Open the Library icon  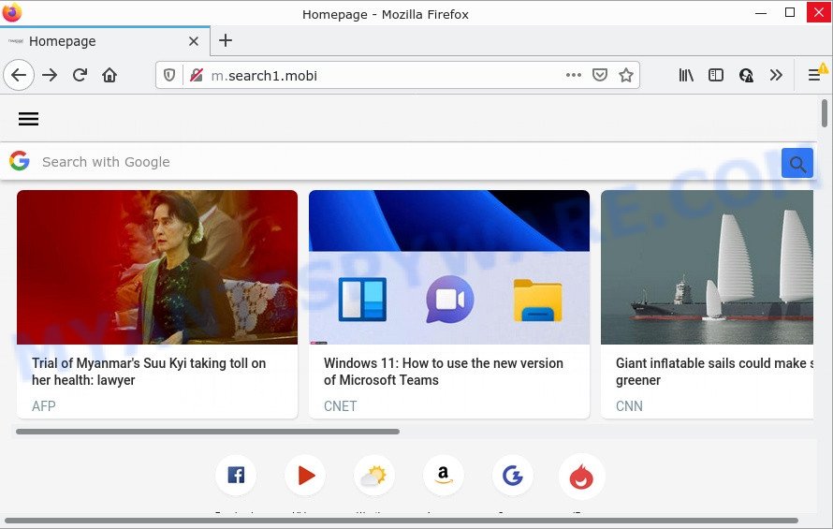point(686,75)
